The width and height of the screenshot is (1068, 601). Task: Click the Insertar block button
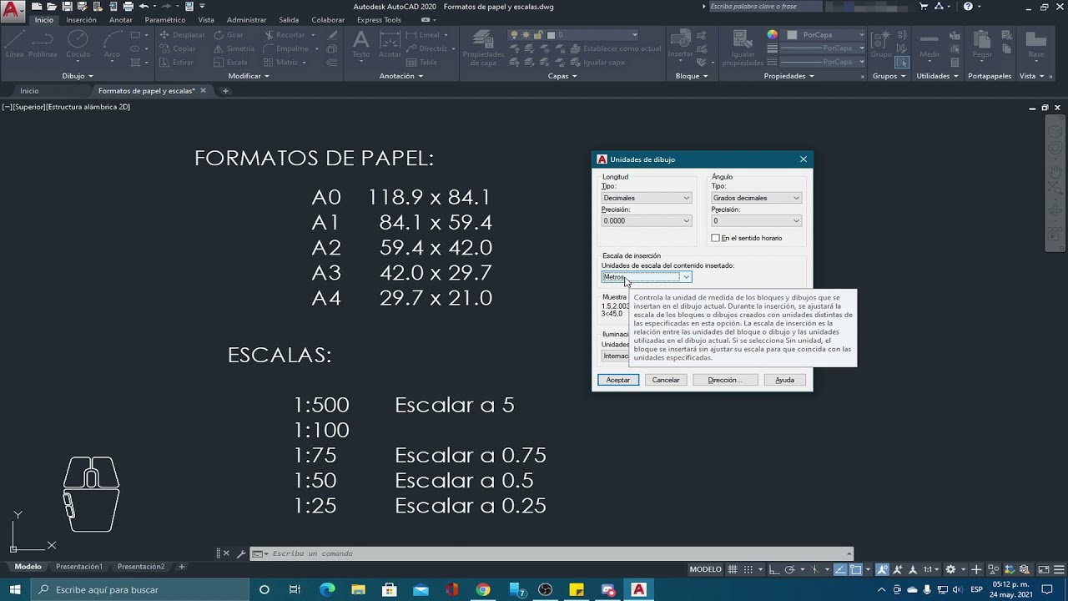(x=680, y=43)
